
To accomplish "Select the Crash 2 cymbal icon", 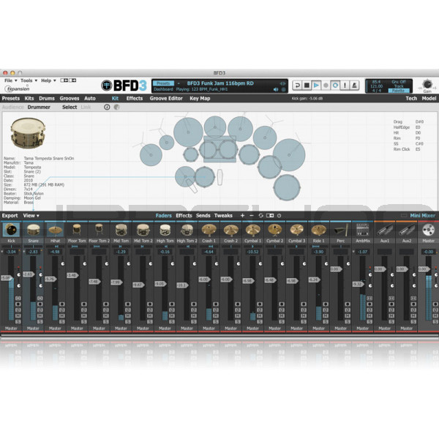I will coord(230,230).
